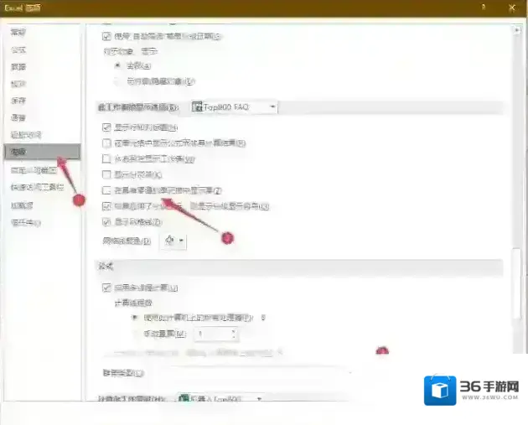528x425 pixels.
Task: Click the help question mark in title bar
Action: click(484, 7)
